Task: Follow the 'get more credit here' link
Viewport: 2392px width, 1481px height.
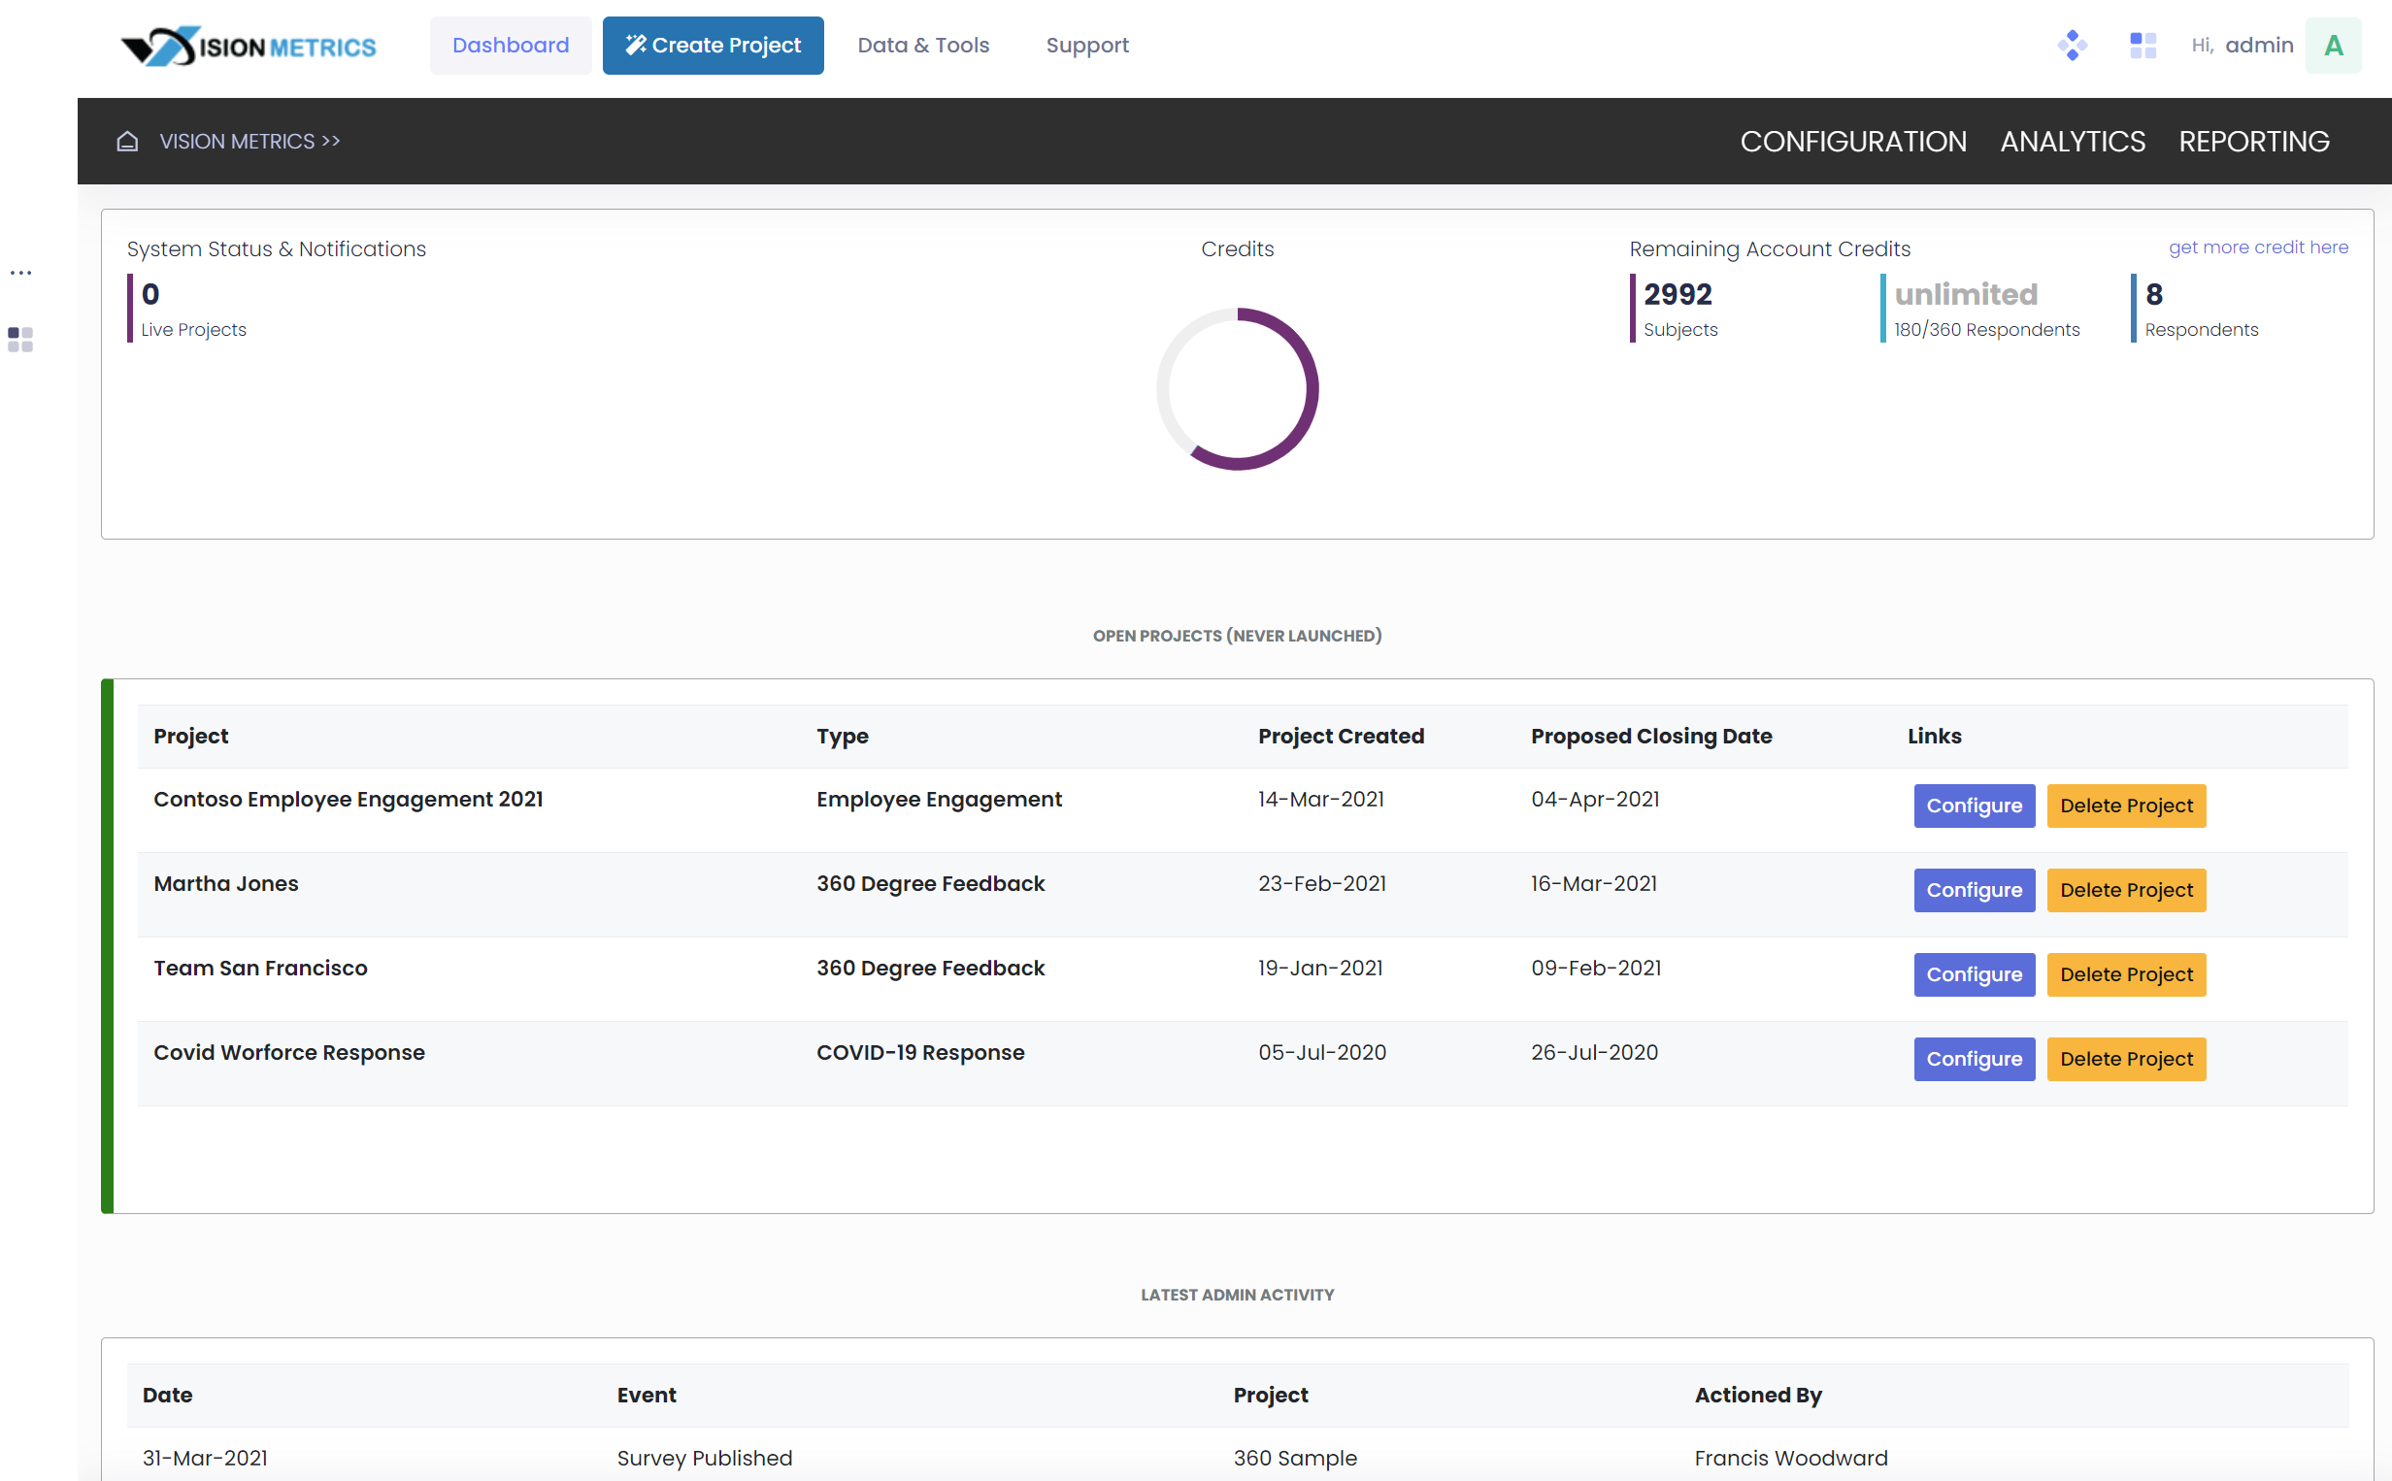Action: click(x=2259, y=247)
